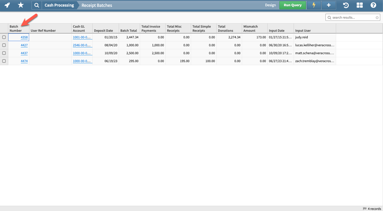
Task: Open batch number 4437 link
Action: click(x=24, y=53)
